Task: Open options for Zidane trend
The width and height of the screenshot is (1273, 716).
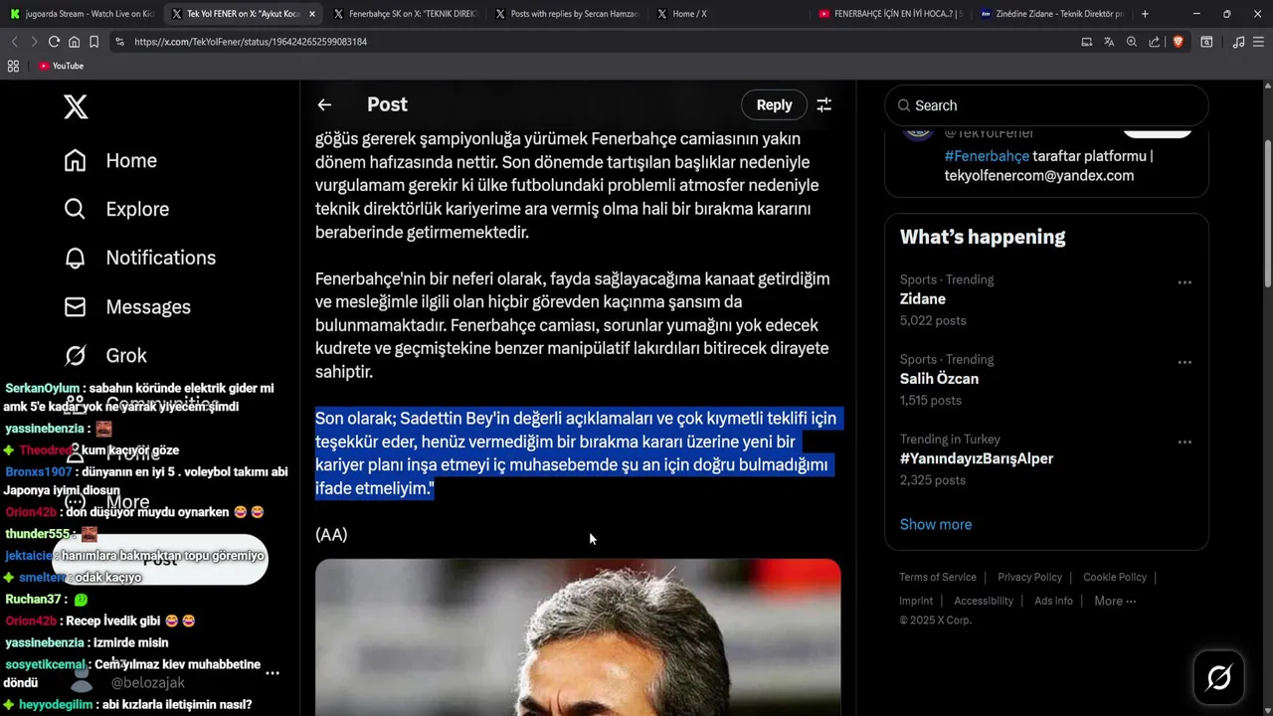Action: (1184, 282)
